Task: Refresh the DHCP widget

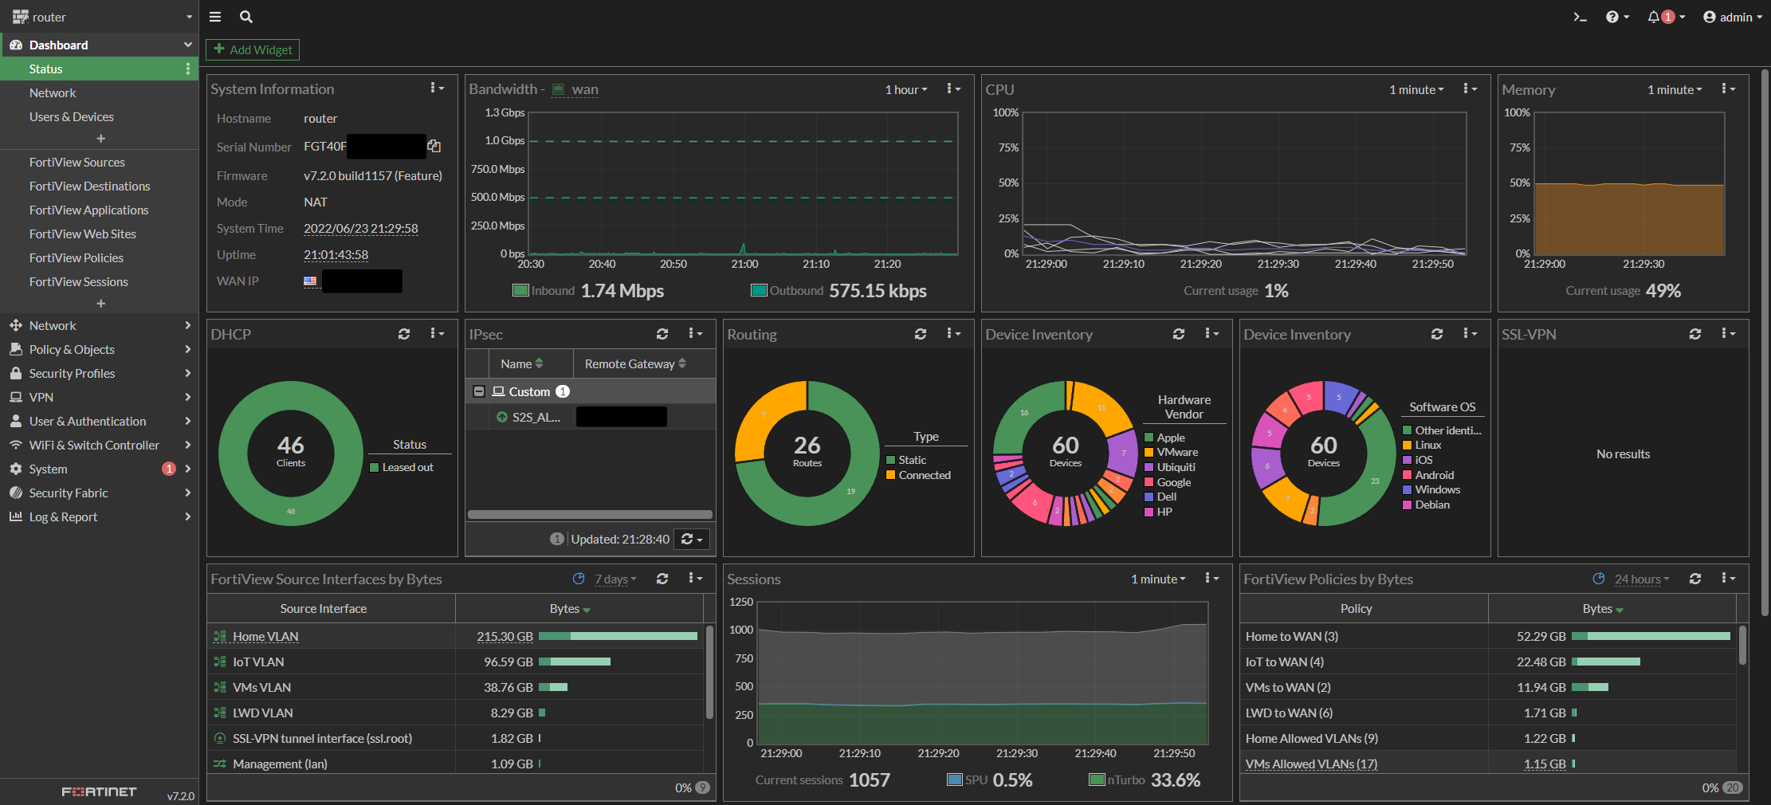Action: [404, 334]
